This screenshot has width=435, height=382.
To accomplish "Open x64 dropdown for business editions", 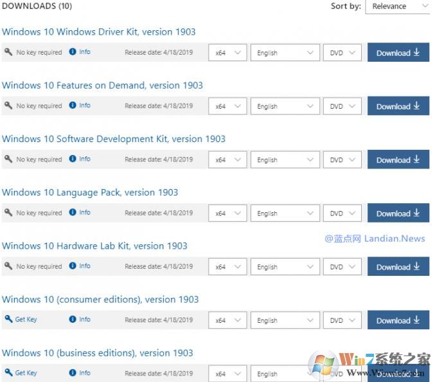I will click(x=227, y=374).
